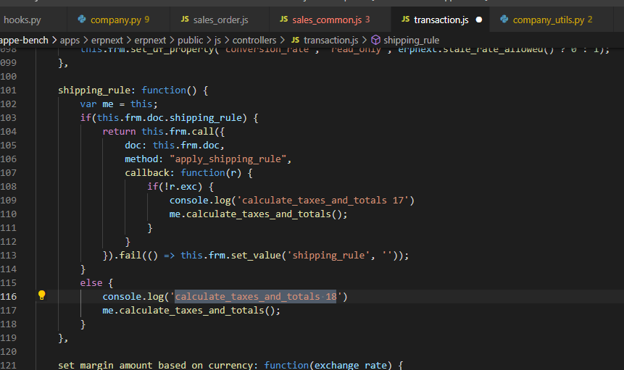Click the JS icon on sales_common.js tab
Image resolution: width=624 pixels, height=370 pixels.
pyautogui.click(x=284, y=19)
